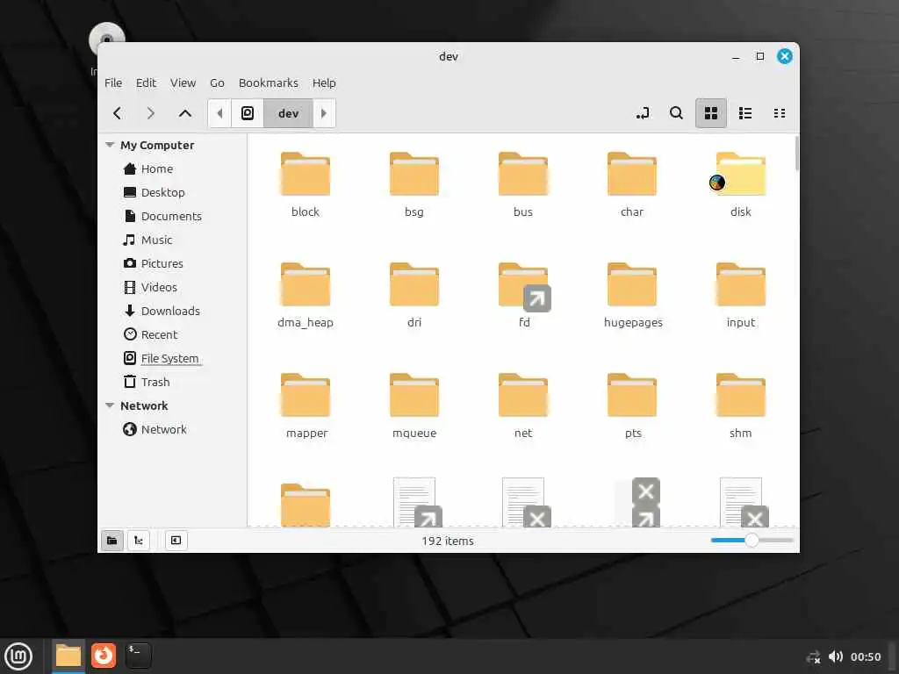The image size is (899, 674).
Task: Select the block folder
Action: (305, 184)
